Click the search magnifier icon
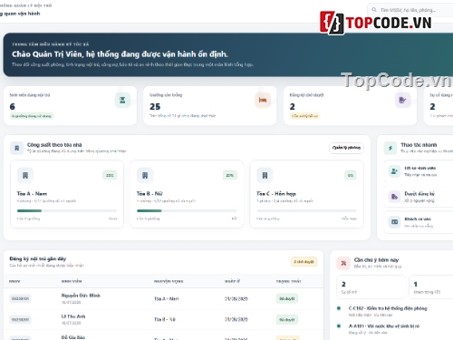The height and width of the screenshot is (340, 453). click(x=374, y=10)
